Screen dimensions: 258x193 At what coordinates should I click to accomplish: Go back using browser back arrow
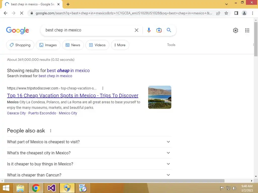pyautogui.click(x=6, y=13)
